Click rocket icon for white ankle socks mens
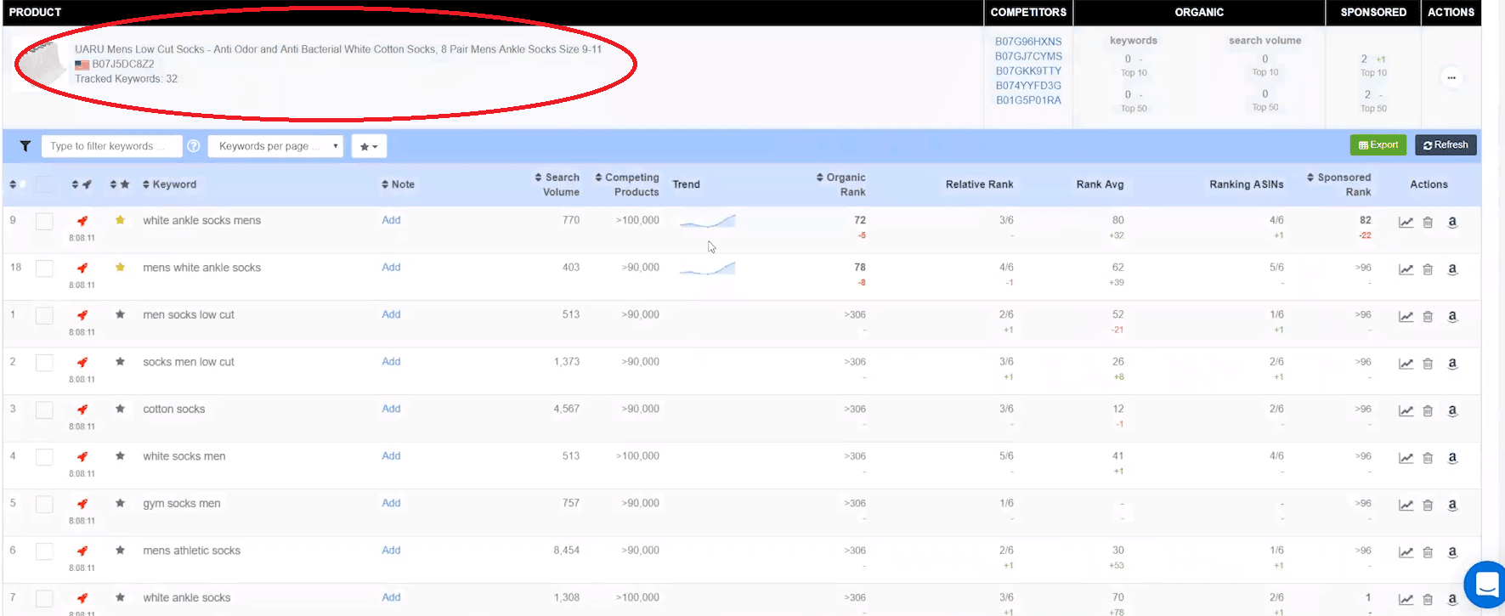The height and width of the screenshot is (616, 1505). click(82, 221)
